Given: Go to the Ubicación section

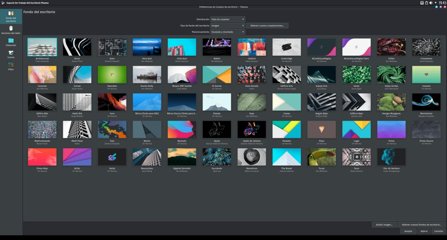Looking at the screenshot, I should pyautogui.click(x=11, y=42).
